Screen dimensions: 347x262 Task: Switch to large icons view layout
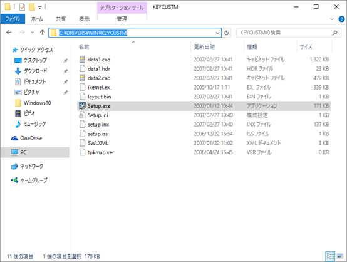pos(340,256)
